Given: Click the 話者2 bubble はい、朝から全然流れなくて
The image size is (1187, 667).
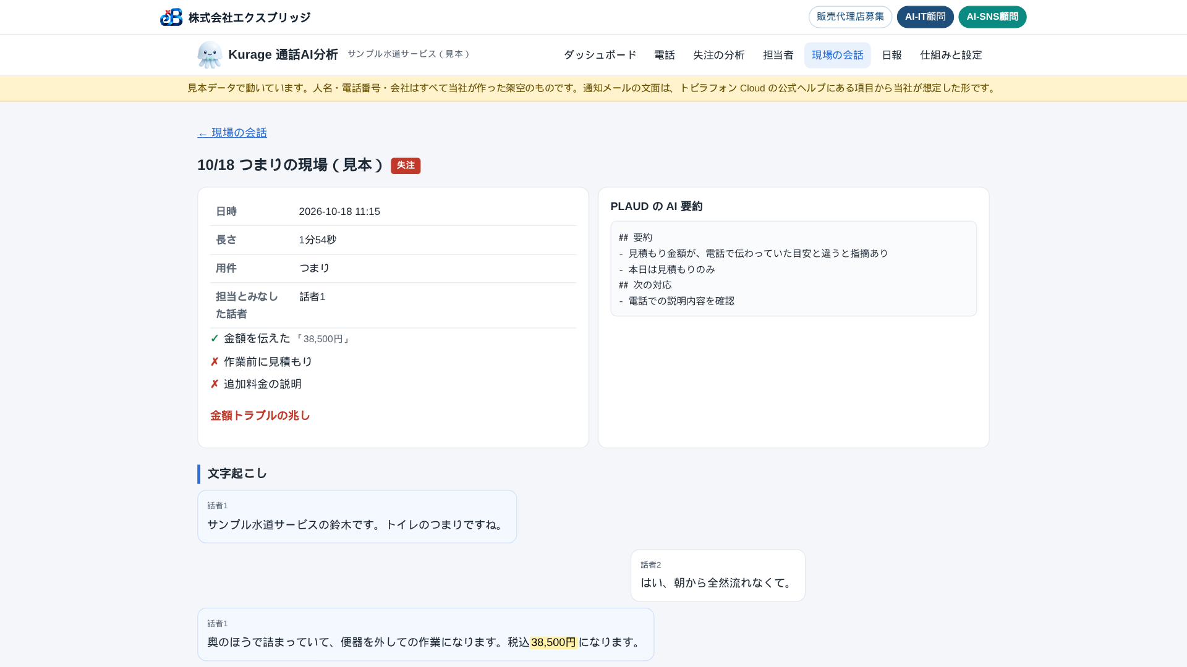Looking at the screenshot, I should pos(718,576).
